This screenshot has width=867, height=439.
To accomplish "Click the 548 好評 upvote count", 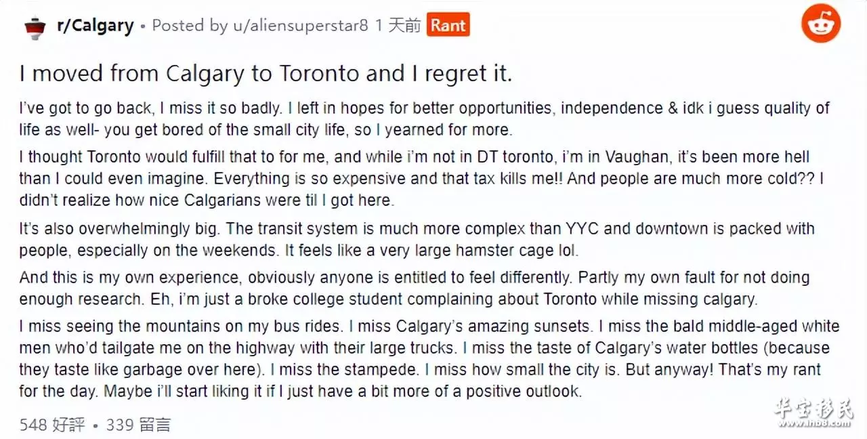I will [x=52, y=425].
